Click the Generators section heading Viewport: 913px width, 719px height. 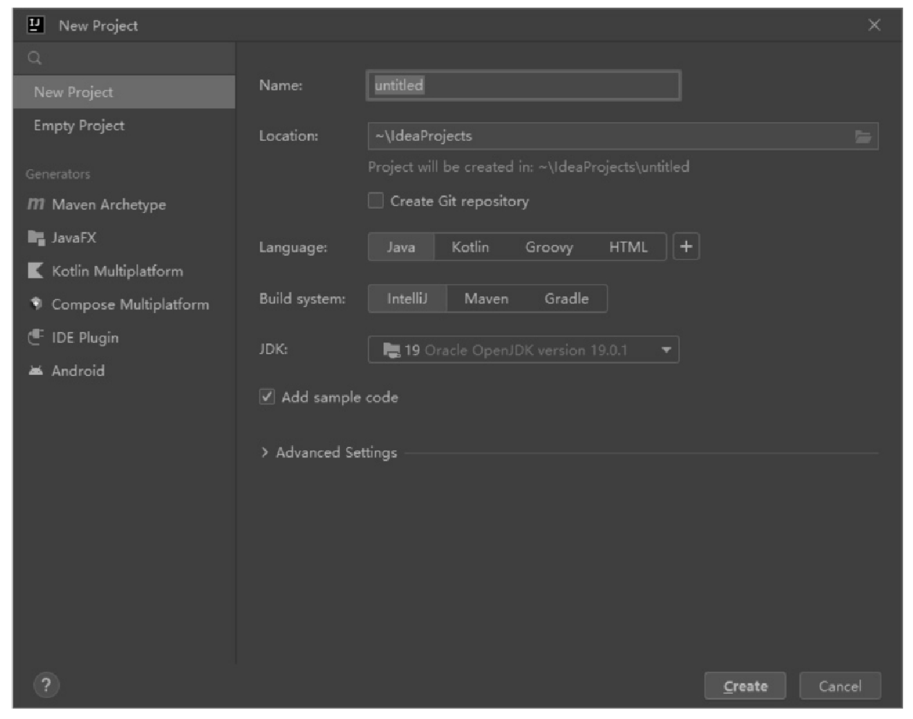[x=58, y=174]
